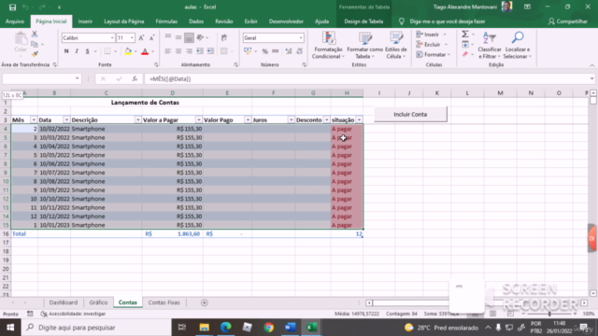598x336 pixels.
Task: Open the situação column filter dropdown
Action: 359,120
